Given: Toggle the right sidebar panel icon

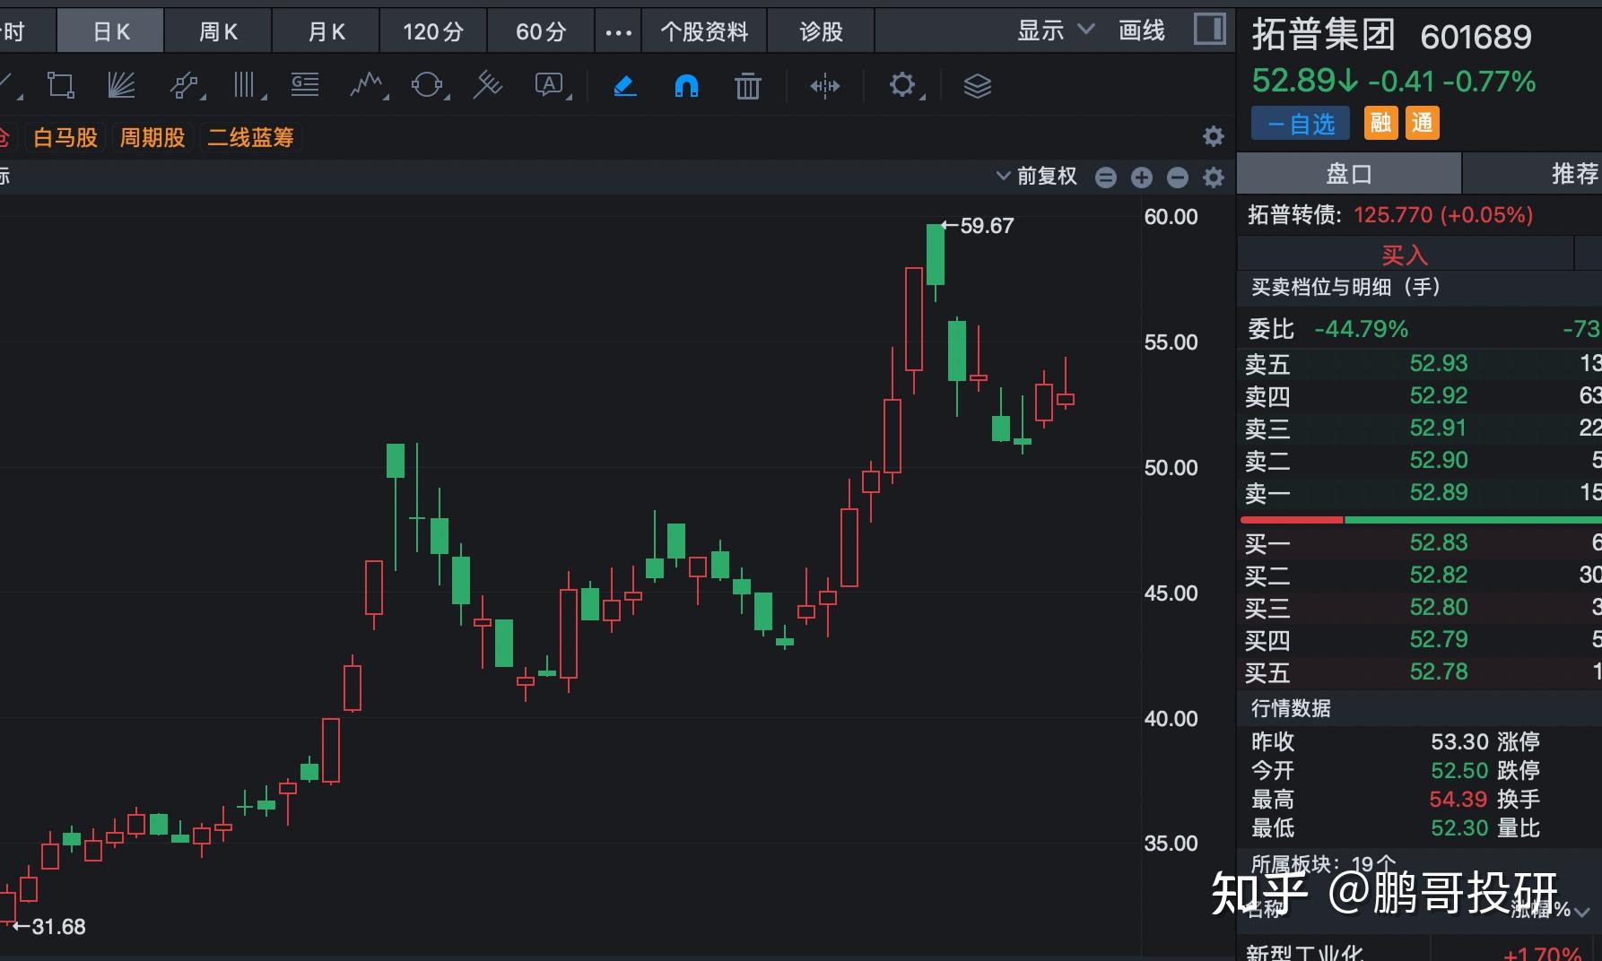Looking at the screenshot, I should pyautogui.click(x=1210, y=29).
